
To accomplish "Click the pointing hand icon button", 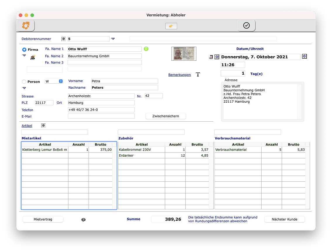I will point(171,26).
